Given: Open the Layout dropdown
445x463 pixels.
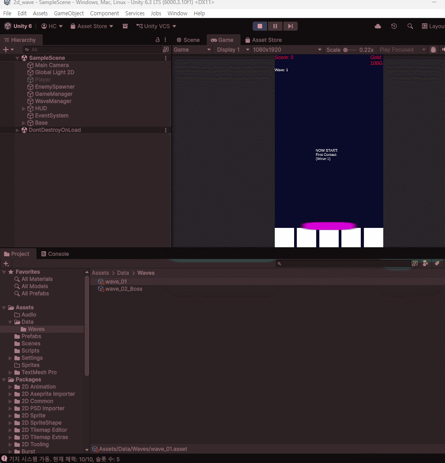Looking at the screenshot, I should click(433, 26).
